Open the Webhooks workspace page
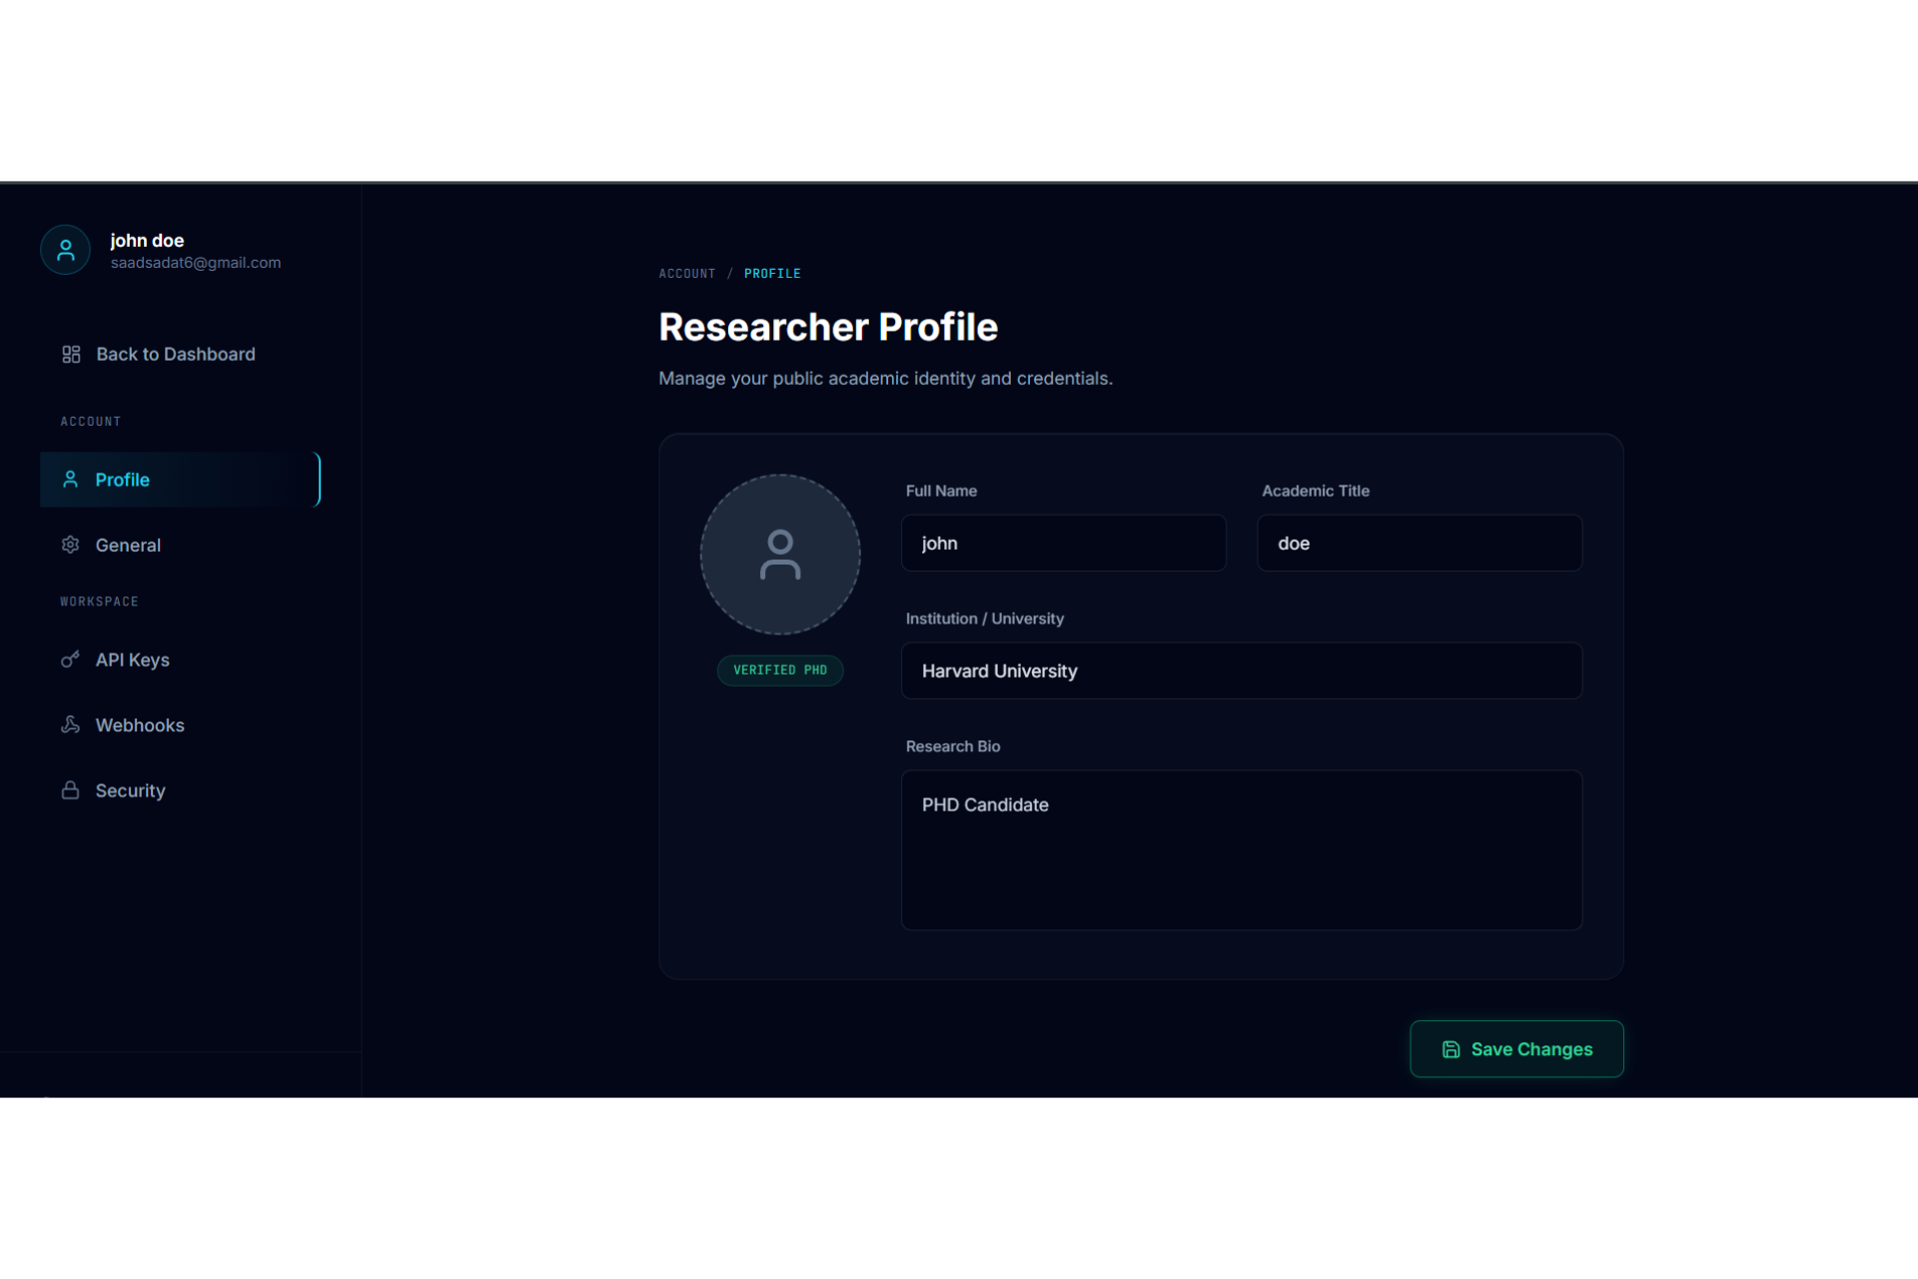 pos(140,725)
